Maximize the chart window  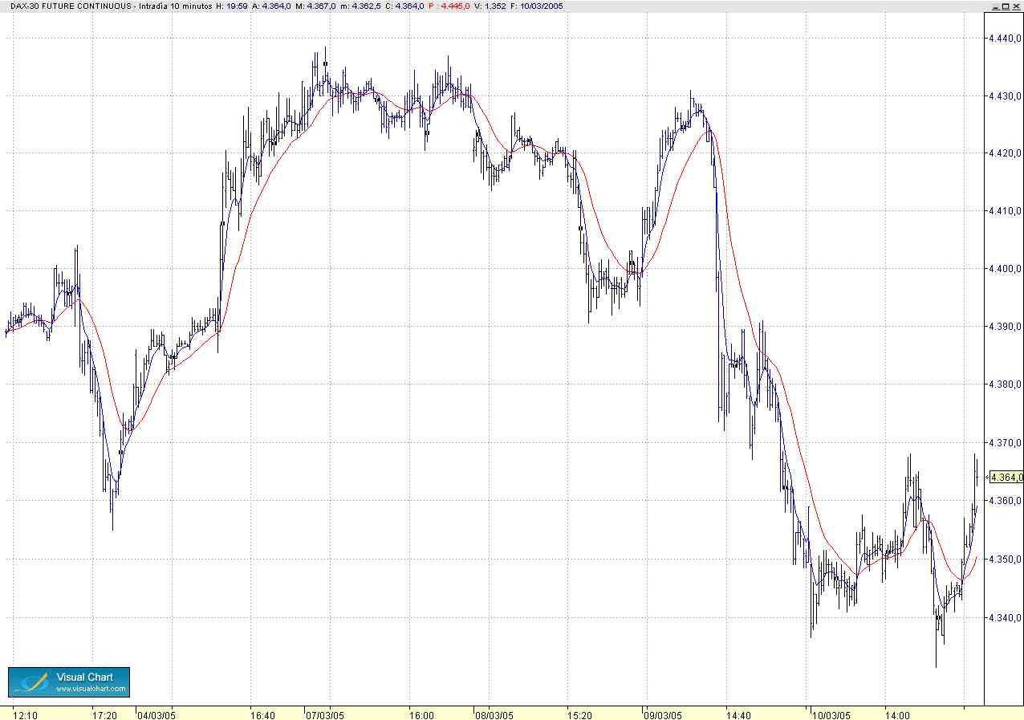tap(1005, 5)
